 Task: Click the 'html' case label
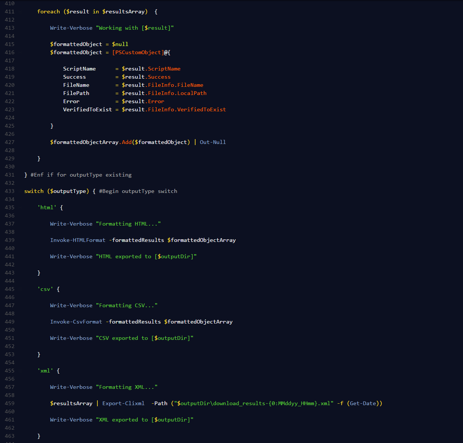coord(46,207)
